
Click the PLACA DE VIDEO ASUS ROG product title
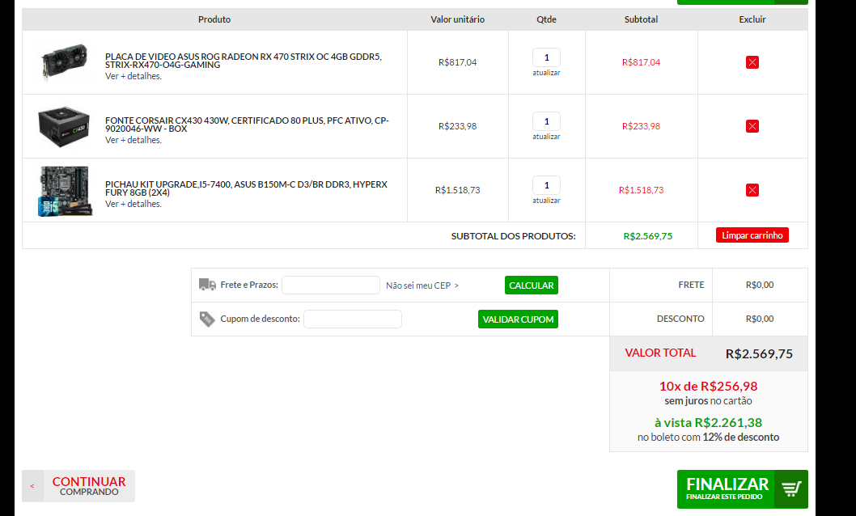(x=244, y=61)
